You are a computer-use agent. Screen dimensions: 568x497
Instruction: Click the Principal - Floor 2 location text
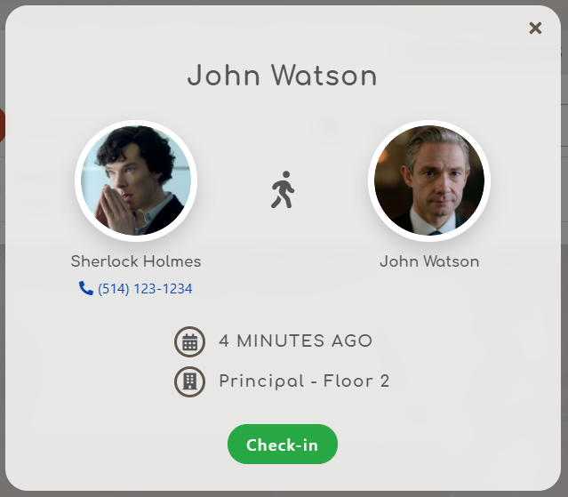(x=304, y=381)
